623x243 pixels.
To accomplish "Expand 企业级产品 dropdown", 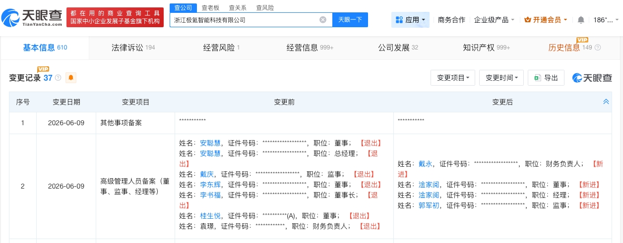I will [494, 20].
